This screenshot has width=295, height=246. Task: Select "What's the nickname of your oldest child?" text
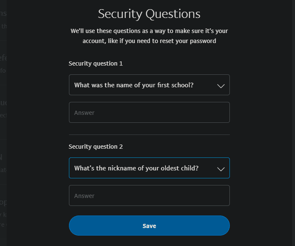[x=136, y=168]
